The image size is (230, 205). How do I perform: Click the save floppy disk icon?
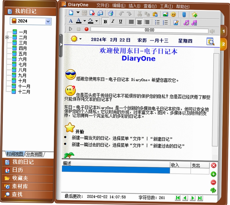coord(85,13)
